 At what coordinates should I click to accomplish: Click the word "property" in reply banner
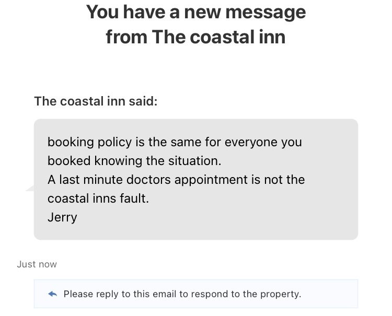pyautogui.click(x=280, y=294)
